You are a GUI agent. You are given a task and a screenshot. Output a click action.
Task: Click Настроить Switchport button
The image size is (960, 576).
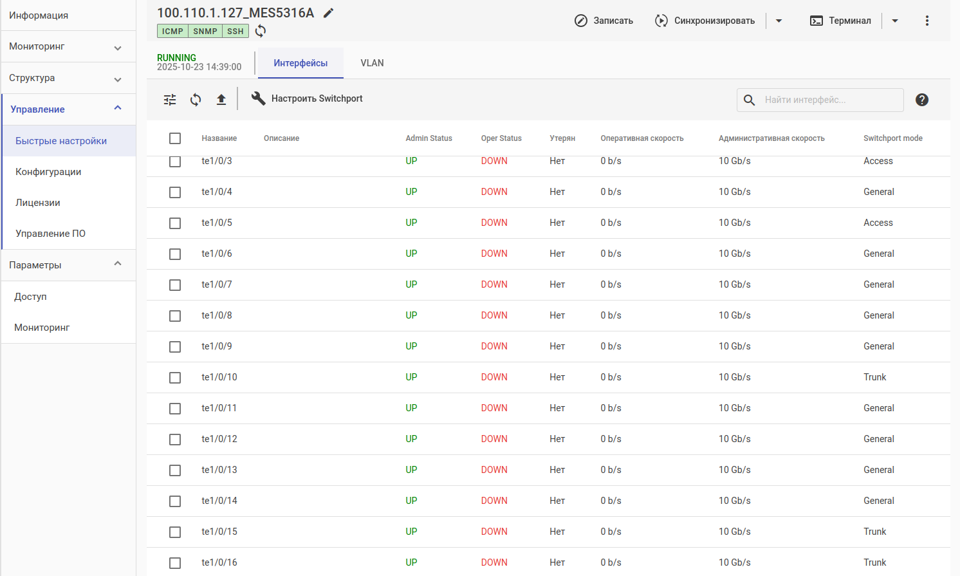[307, 98]
